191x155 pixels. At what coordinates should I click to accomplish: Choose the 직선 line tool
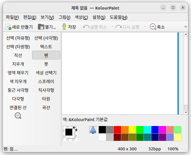click(18, 55)
